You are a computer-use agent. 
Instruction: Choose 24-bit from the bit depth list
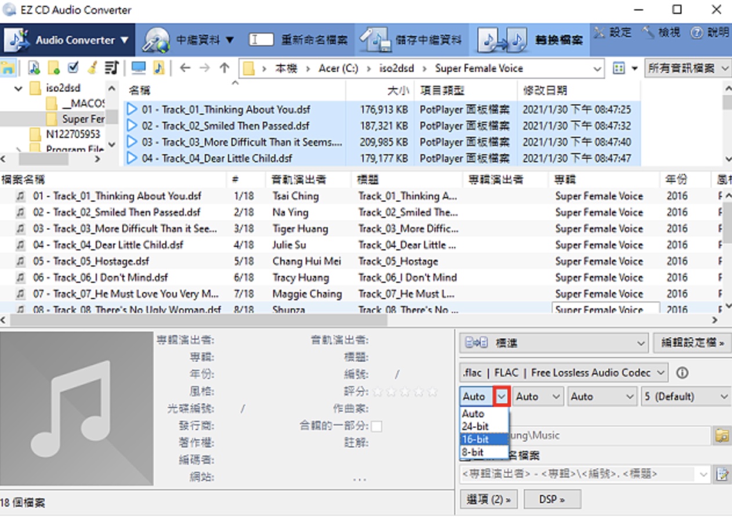point(484,427)
